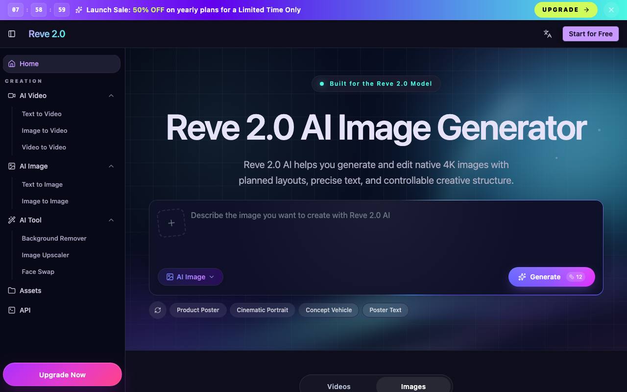Image resolution: width=627 pixels, height=392 pixels.
Task: Select Cinematic Portrait suggestion
Action: point(263,310)
